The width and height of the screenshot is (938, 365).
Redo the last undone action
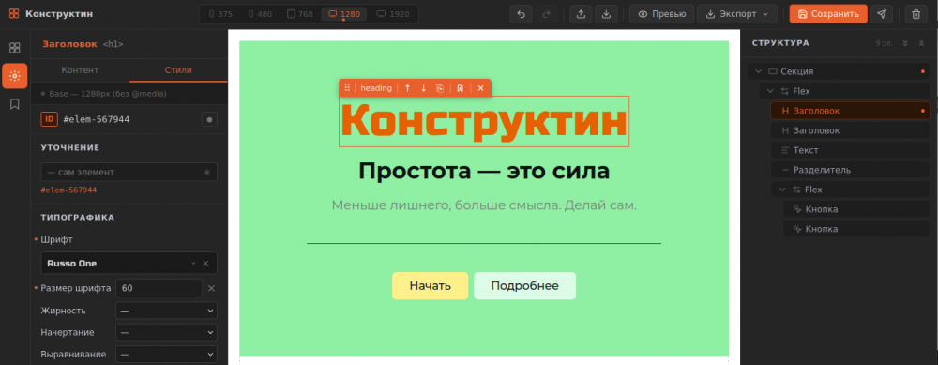click(546, 14)
